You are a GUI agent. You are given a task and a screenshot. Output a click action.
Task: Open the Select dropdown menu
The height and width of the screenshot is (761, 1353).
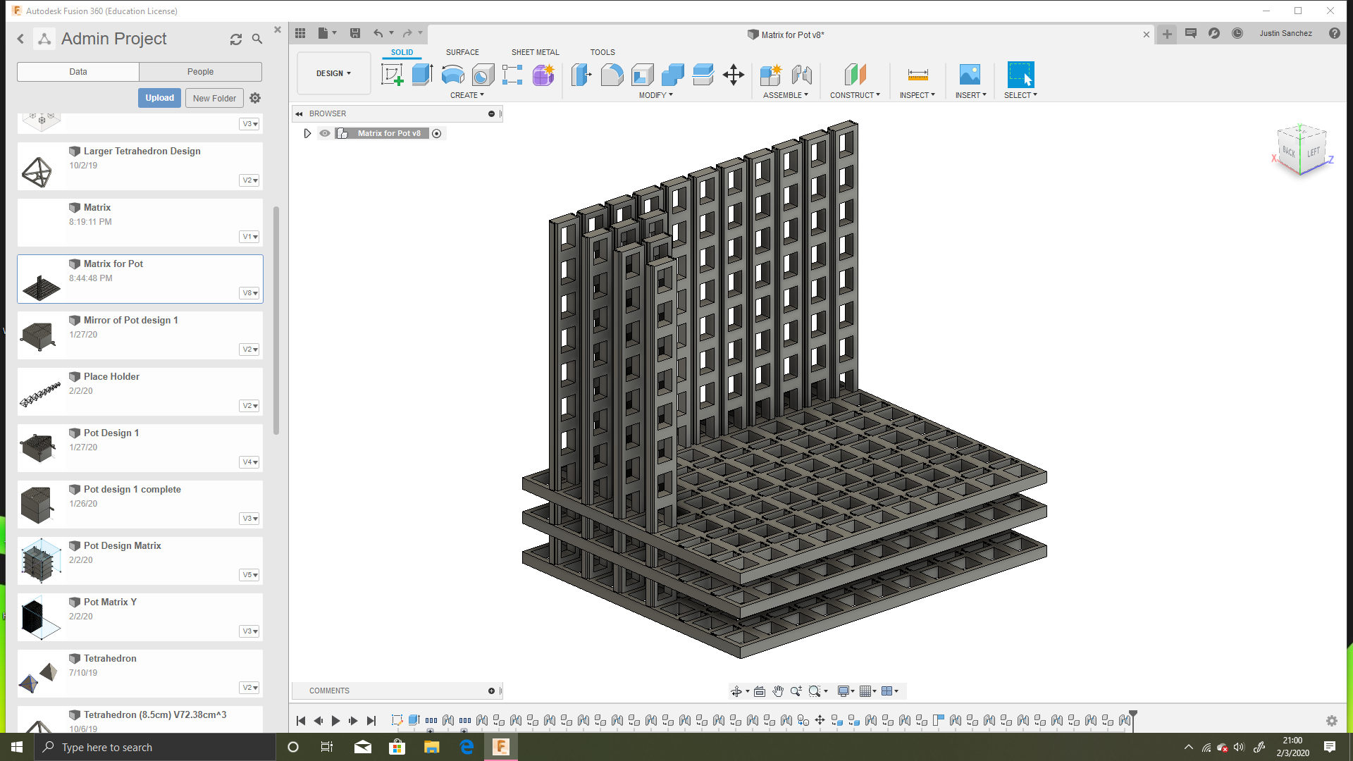point(1020,95)
